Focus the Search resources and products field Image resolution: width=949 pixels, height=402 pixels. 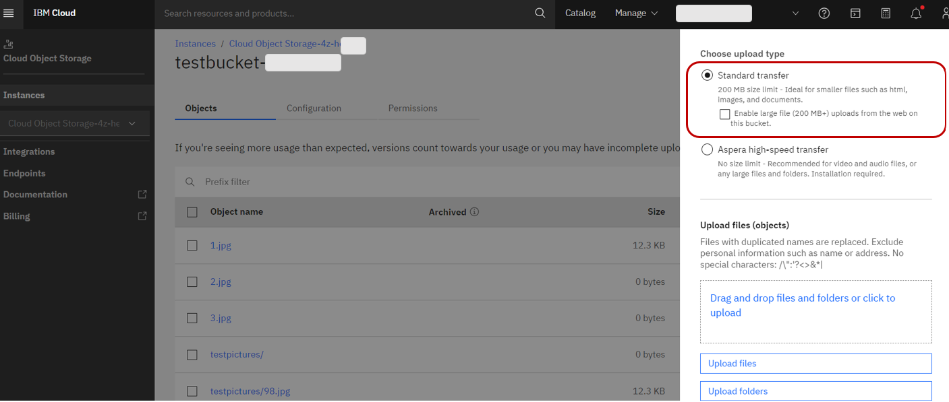pos(344,13)
